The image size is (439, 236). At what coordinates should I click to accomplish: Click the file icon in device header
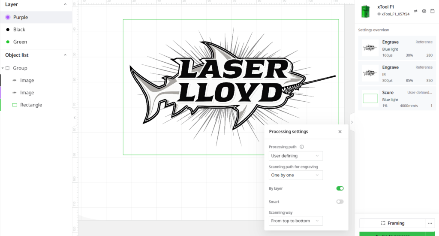433,11
